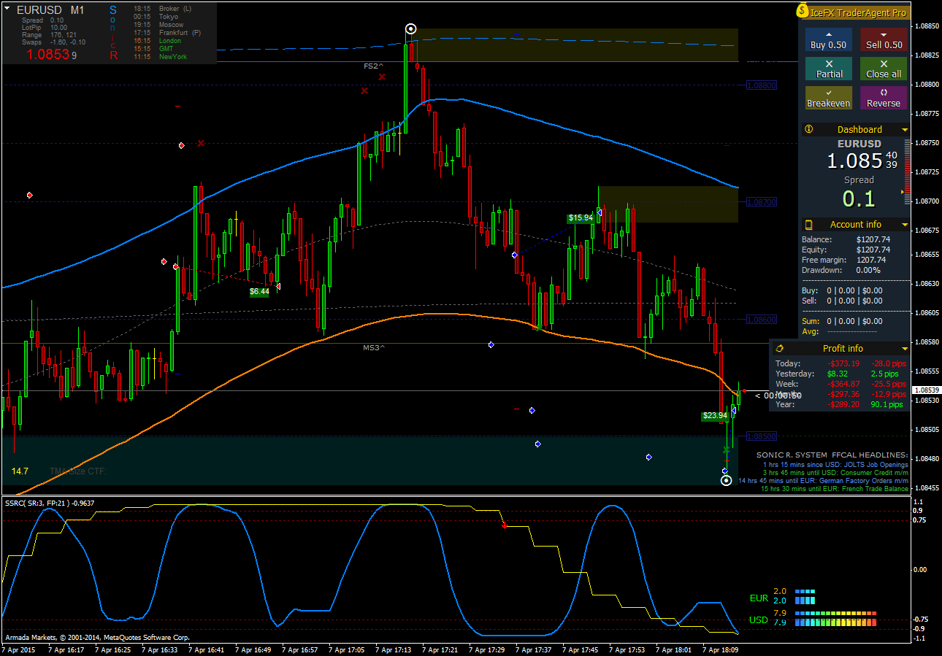Click the phone icon beside Account info

click(x=808, y=224)
